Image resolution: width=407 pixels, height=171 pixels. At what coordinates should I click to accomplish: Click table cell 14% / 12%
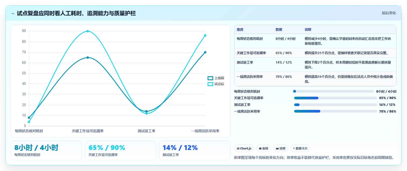[284, 62]
